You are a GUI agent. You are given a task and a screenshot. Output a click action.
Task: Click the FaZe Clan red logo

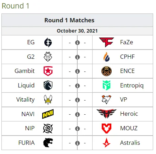106,42
